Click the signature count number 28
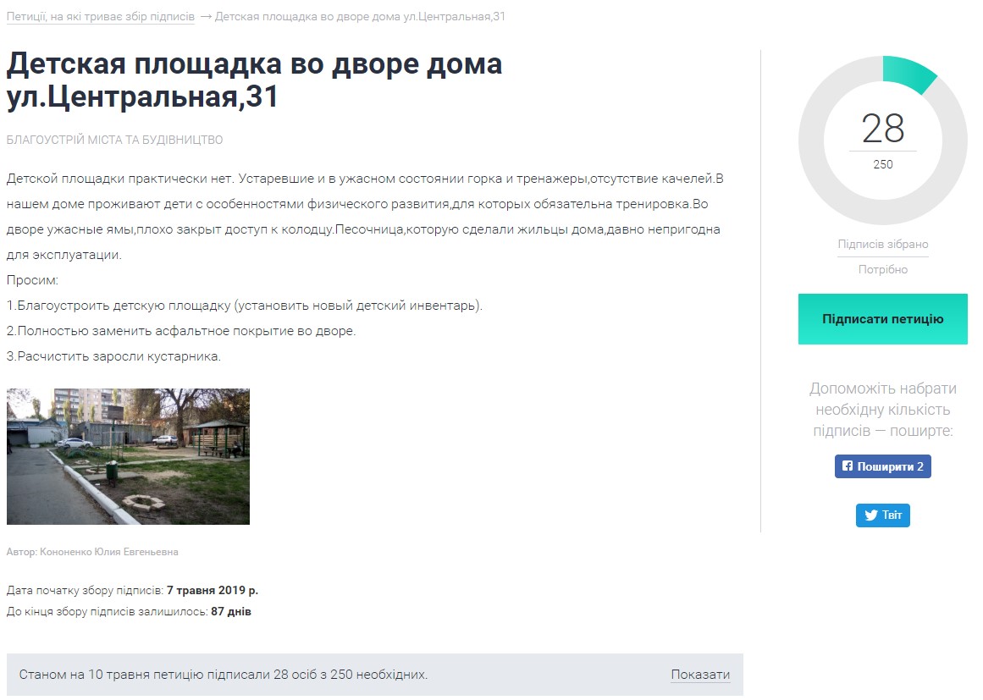This screenshot has height=700, width=983. pos(882,129)
